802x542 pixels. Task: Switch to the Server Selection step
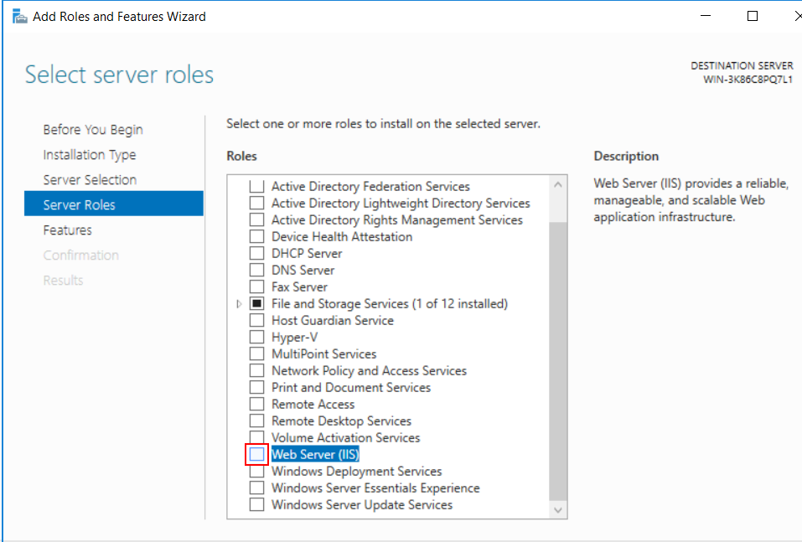click(x=90, y=180)
